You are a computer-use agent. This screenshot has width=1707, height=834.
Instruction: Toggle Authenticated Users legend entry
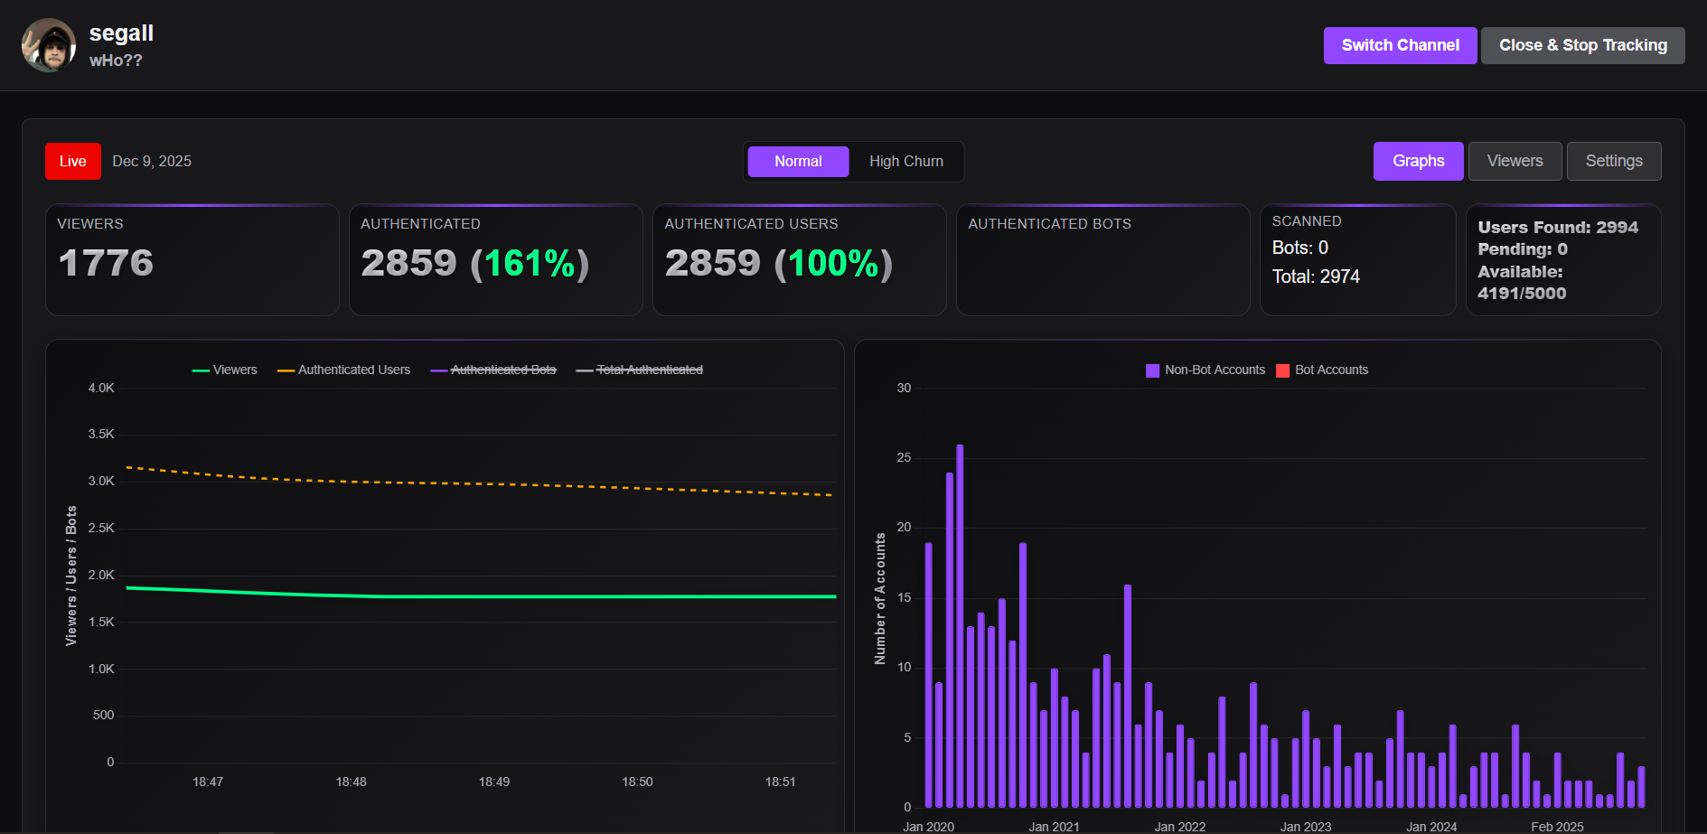tap(343, 370)
